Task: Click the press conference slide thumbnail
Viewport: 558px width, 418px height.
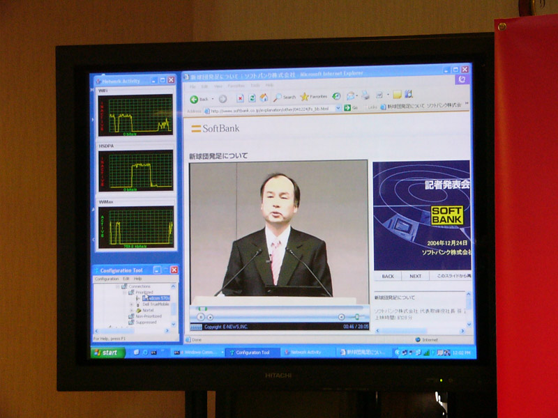Action: tap(422, 215)
